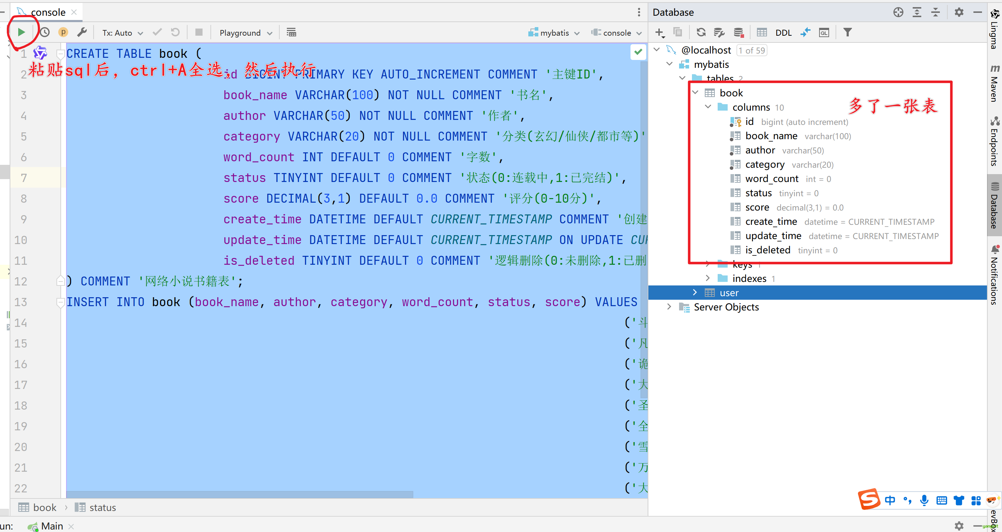
Task: Open console settings wrench icon
Action: click(x=82, y=32)
